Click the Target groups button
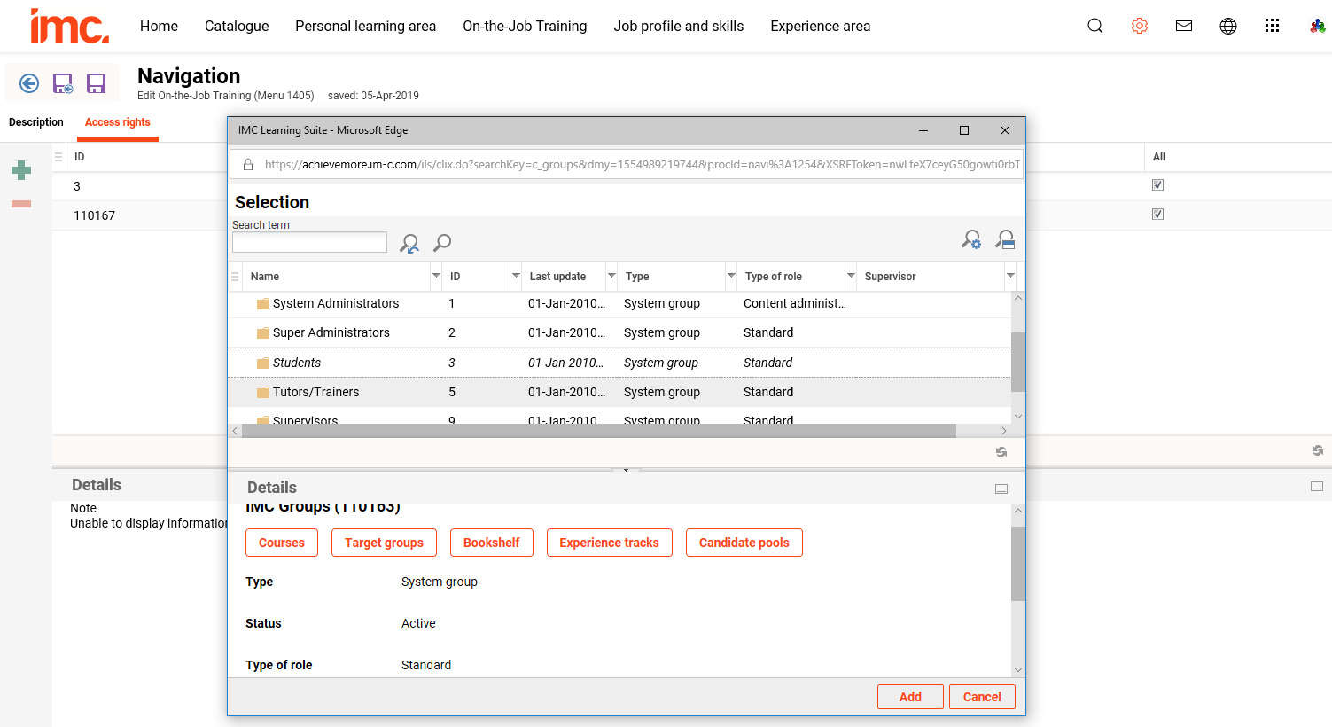 coord(384,543)
